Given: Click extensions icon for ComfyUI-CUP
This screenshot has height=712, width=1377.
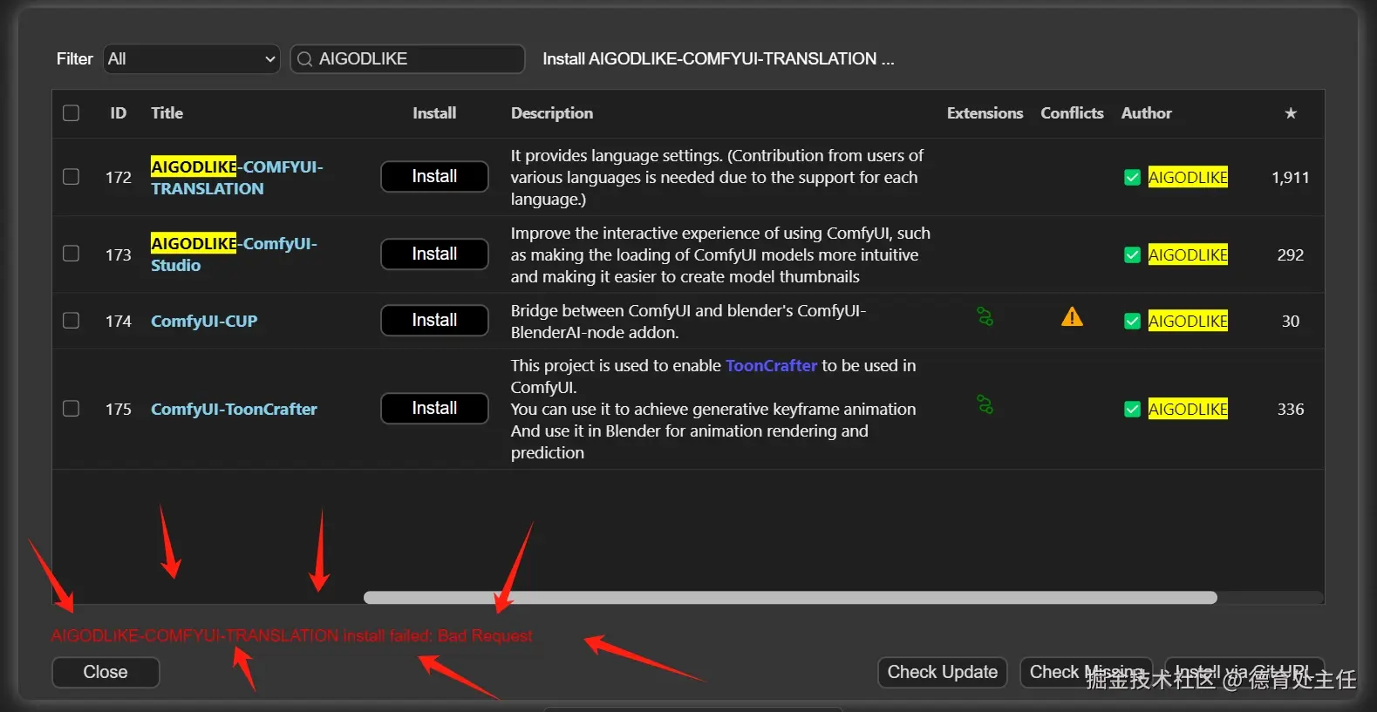Looking at the screenshot, I should 985,316.
